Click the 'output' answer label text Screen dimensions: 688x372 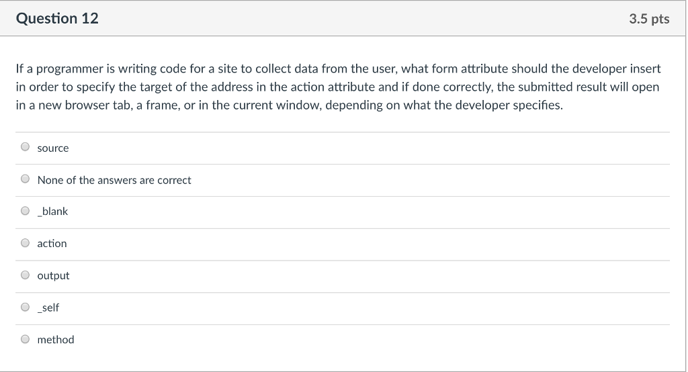[53, 276]
